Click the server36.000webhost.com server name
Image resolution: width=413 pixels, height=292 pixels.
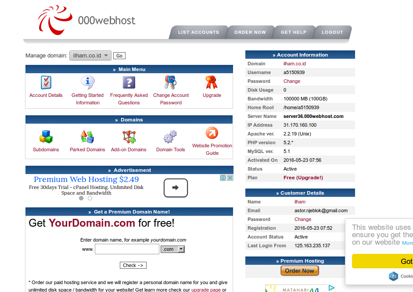pos(313,116)
